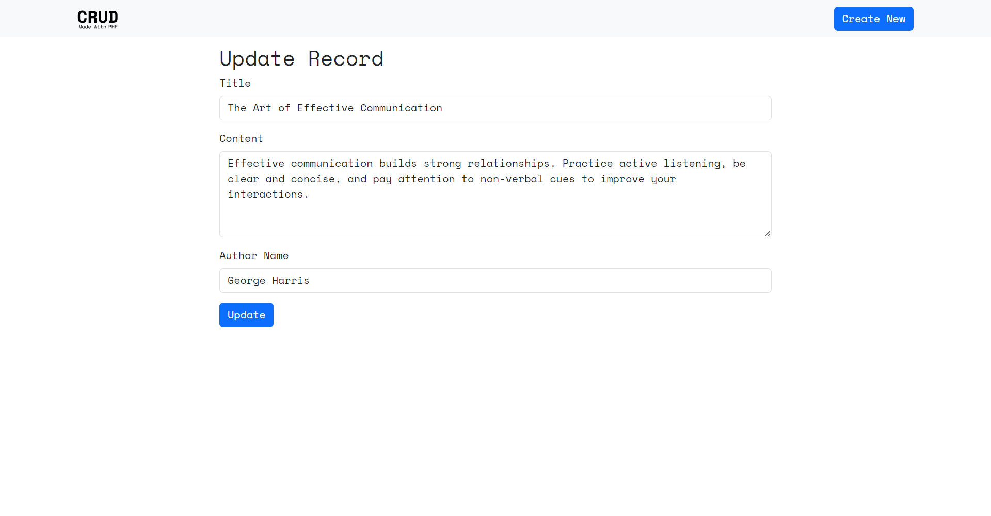Viewport: 991px width, 516px height.
Task: Click the Title field label
Action: coord(235,84)
